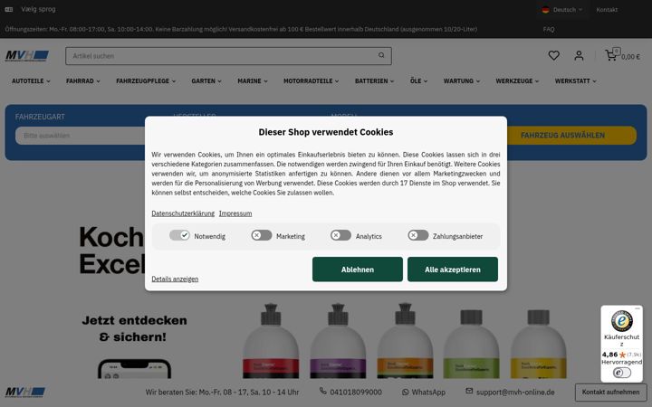Expand the FAHRZEUGPFLEGE menu
Screen dimensions: 652x407
[x=146, y=81]
